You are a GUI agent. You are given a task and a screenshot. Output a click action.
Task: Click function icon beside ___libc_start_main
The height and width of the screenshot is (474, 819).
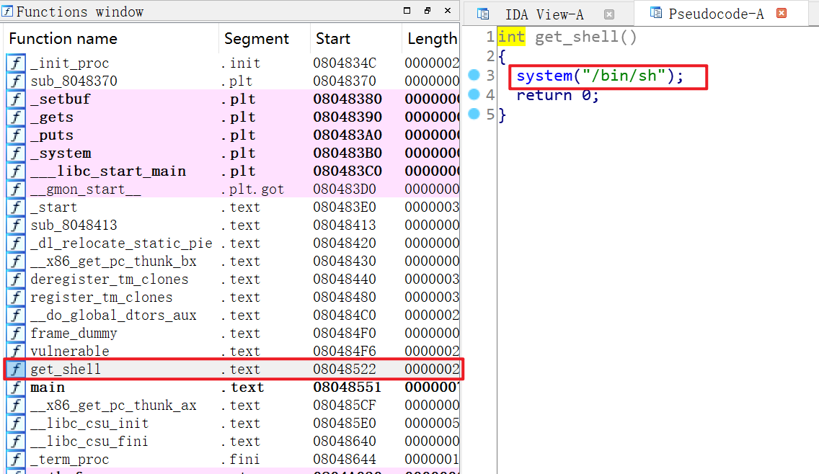[16, 171]
